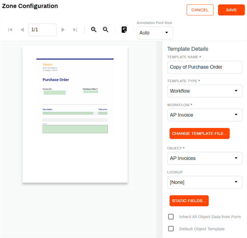Open Object AP Invoices dropdown

205,158
